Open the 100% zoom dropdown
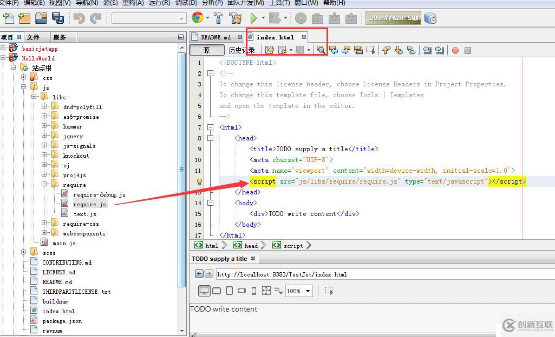This screenshot has height=337, width=555. point(308,291)
